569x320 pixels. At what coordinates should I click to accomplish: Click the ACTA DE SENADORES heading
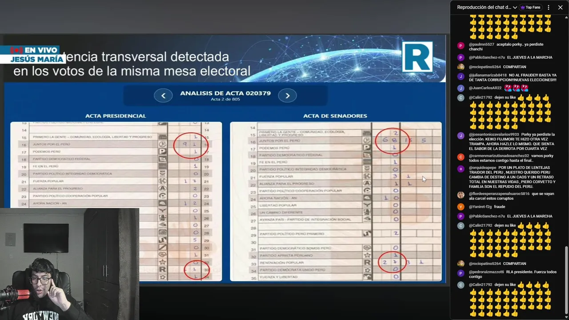[x=335, y=116]
